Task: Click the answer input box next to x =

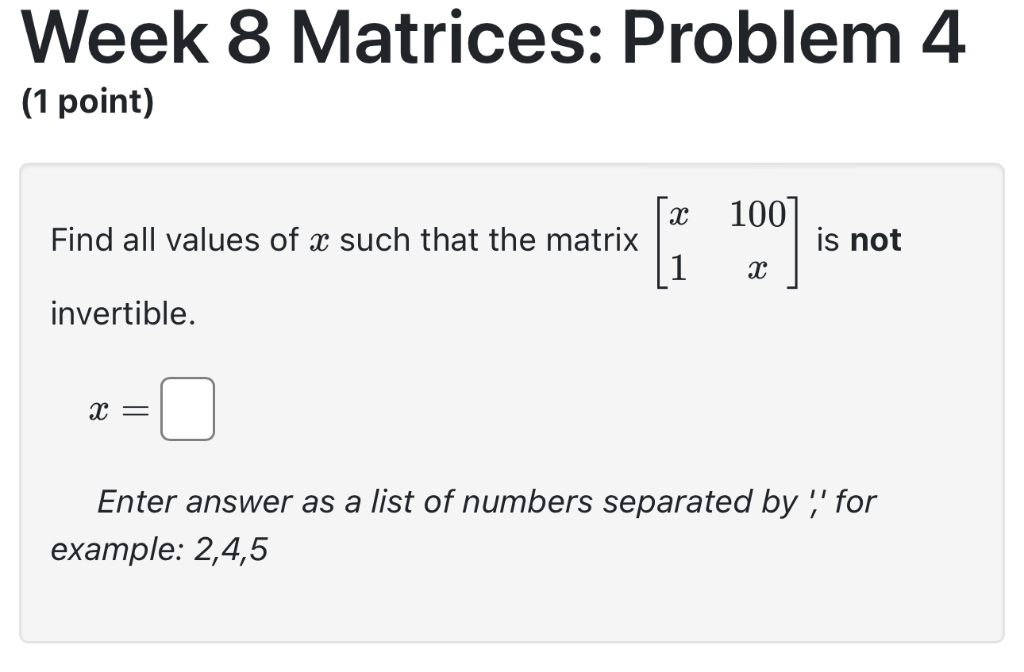Action: (x=187, y=409)
